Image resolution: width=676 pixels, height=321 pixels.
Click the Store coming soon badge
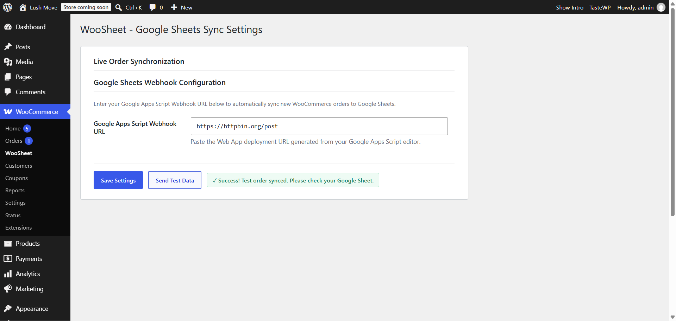86,7
